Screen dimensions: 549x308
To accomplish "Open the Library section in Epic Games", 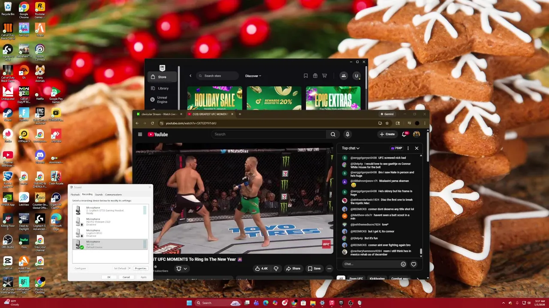I will (x=163, y=88).
